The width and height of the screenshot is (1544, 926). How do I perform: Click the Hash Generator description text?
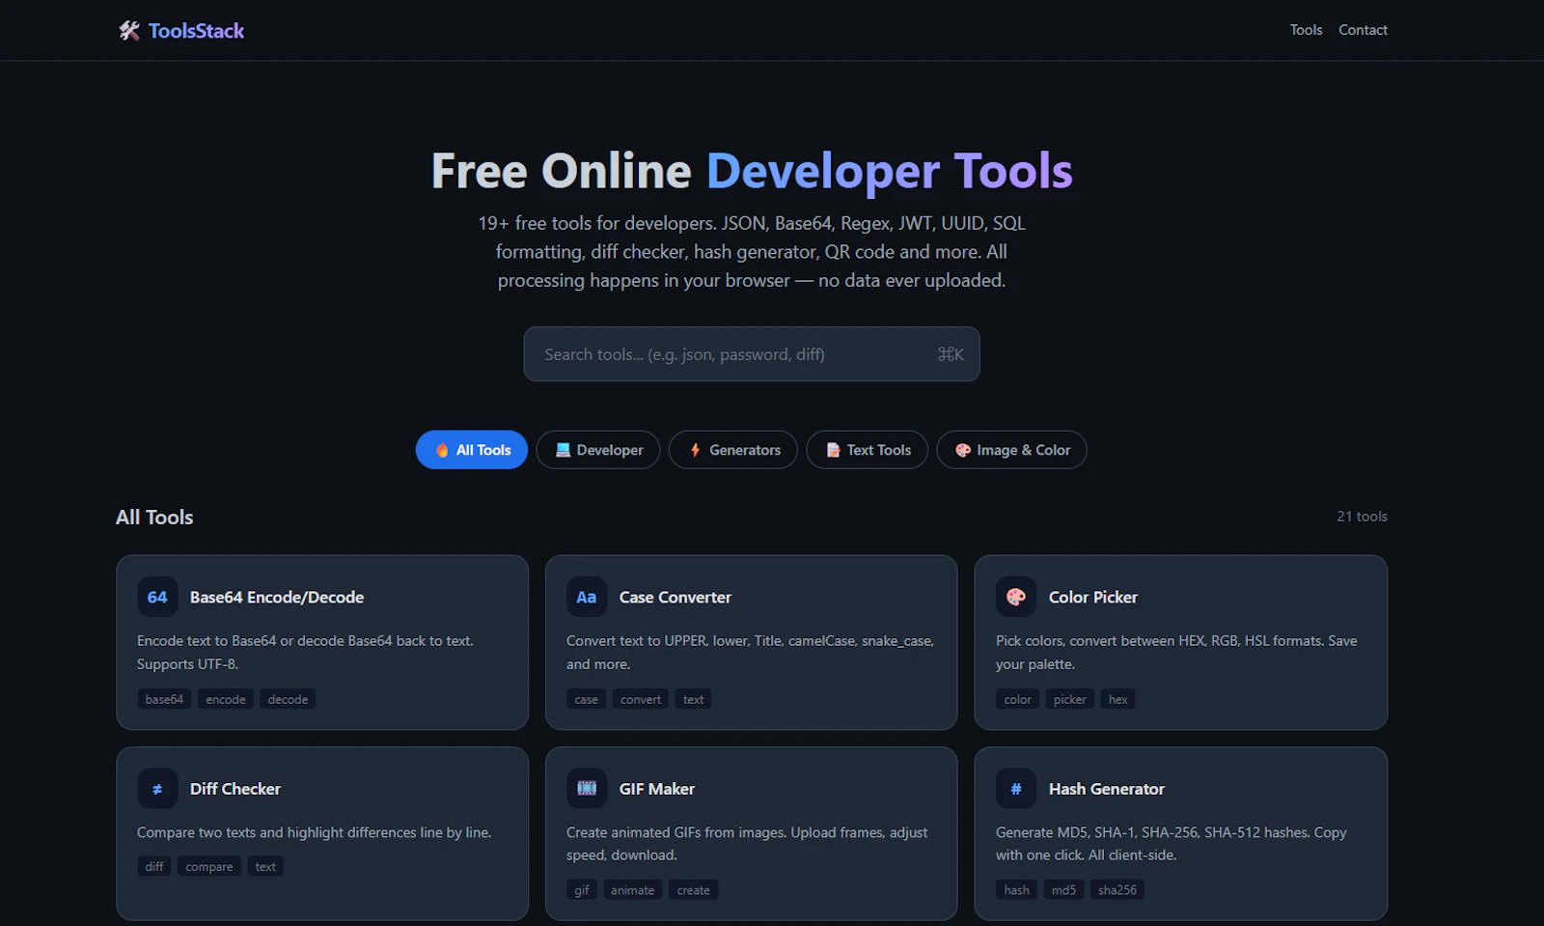pyautogui.click(x=1171, y=844)
